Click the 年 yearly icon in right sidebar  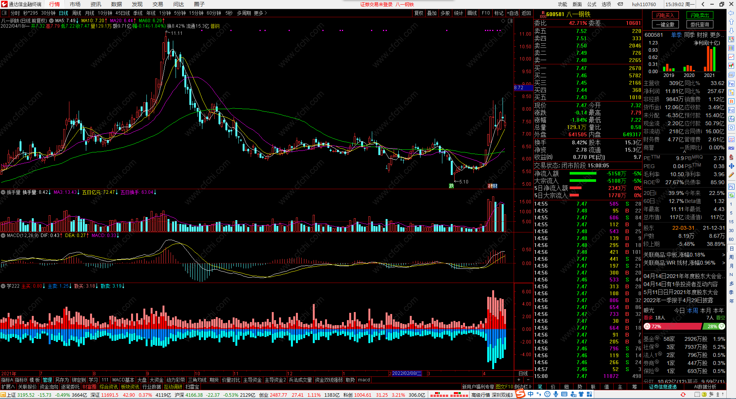pos(731,301)
